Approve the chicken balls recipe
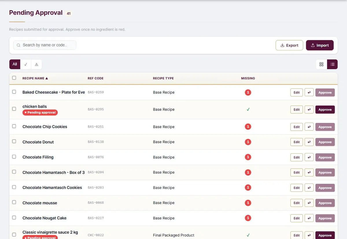Viewport: 347px width, 239px height. pos(325,110)
